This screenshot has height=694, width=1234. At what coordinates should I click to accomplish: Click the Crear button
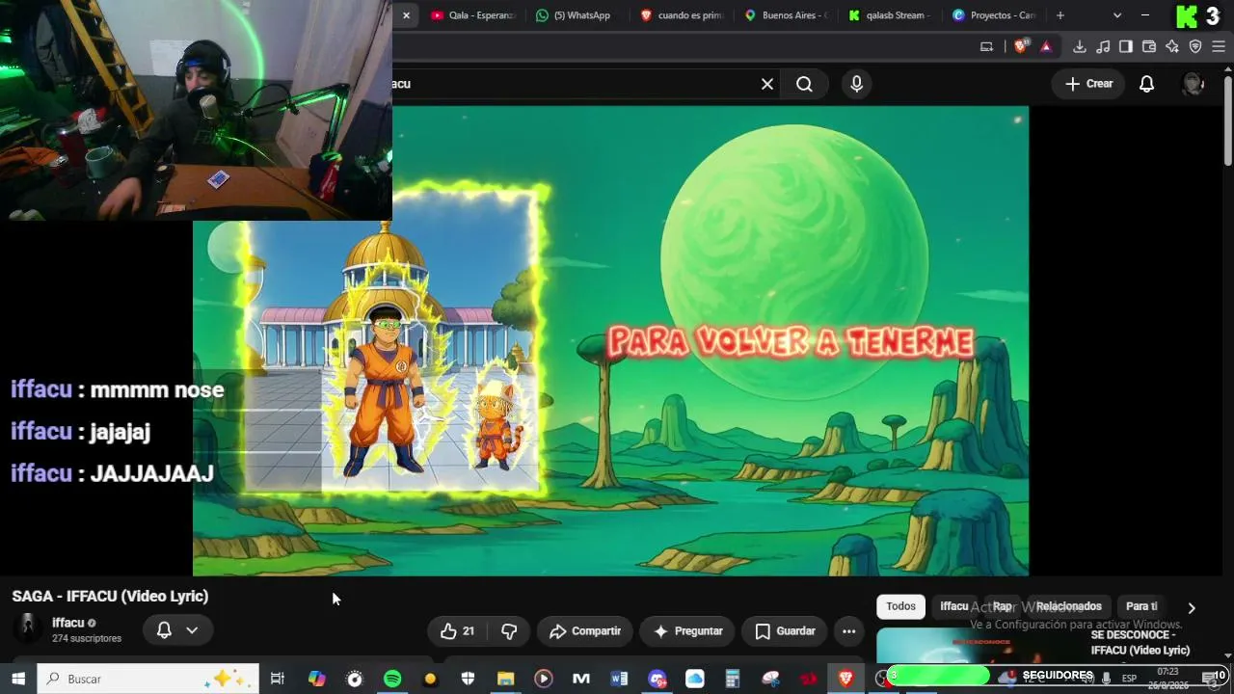[1088, 84]
